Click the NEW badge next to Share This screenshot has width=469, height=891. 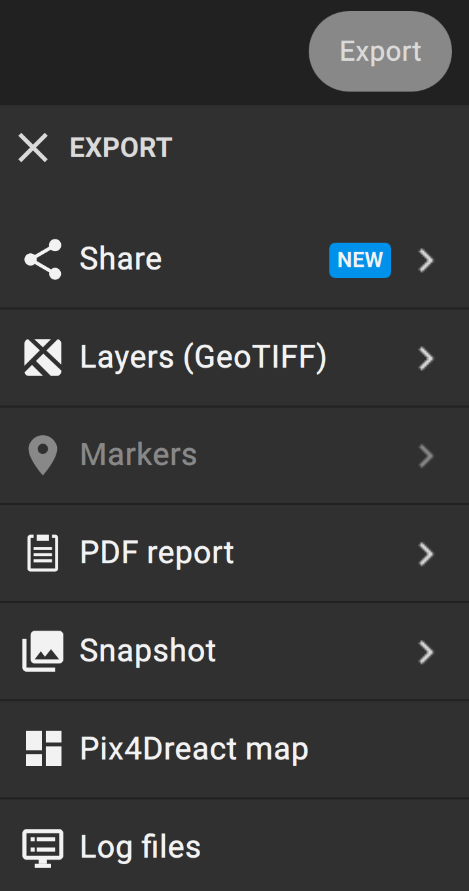[x=360, y=260]
